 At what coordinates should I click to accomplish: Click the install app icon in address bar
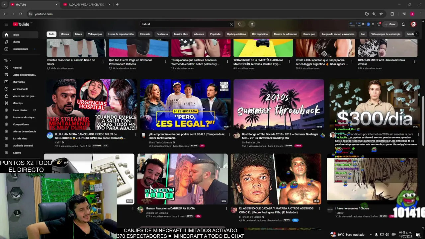pyautogui.click(x=367, y=14)
